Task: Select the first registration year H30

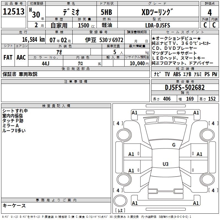Action: tap(35, 13)
